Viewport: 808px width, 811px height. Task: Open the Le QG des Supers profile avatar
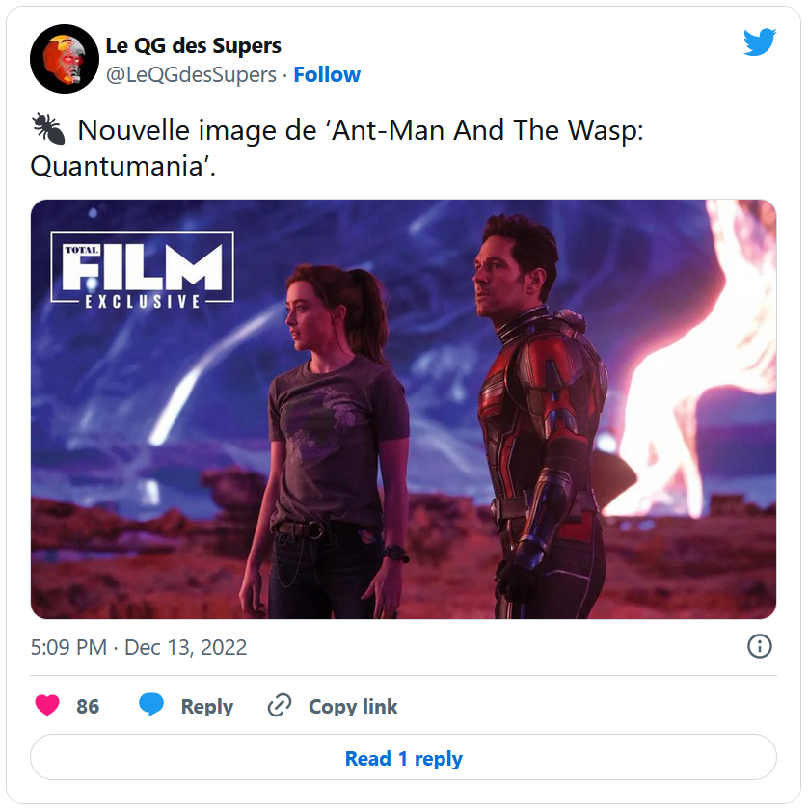point(65,59)
